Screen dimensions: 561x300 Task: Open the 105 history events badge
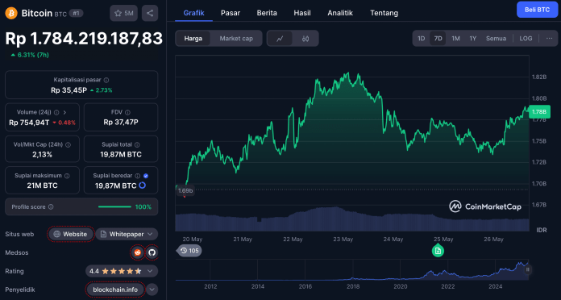(x=189, y=251)
